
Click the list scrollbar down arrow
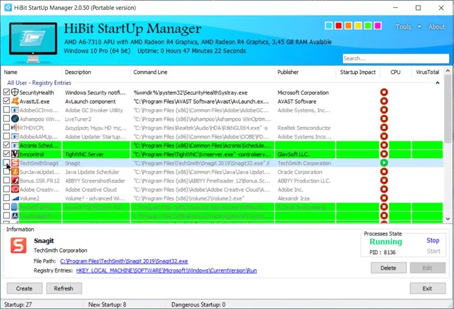click(448, 219)
